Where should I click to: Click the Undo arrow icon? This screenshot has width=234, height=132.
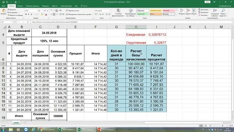7,2
